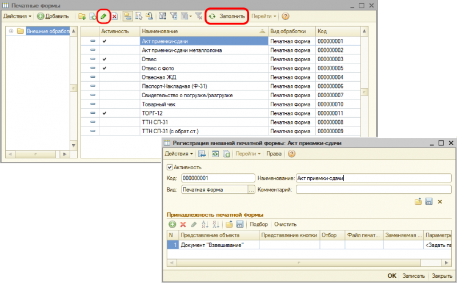Select ТТН СП-31 (с обрат.ст.) row
Viewport: 457px width, 283px height.
pos(221,131)
